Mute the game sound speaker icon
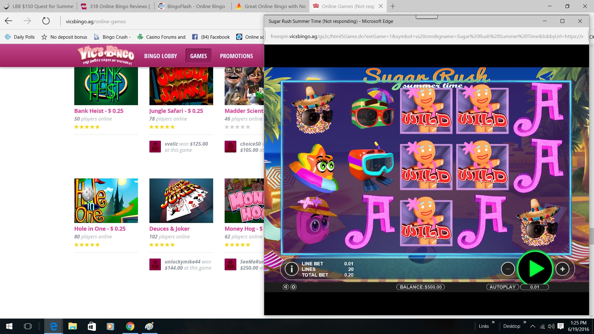 (x=286, y=287)
